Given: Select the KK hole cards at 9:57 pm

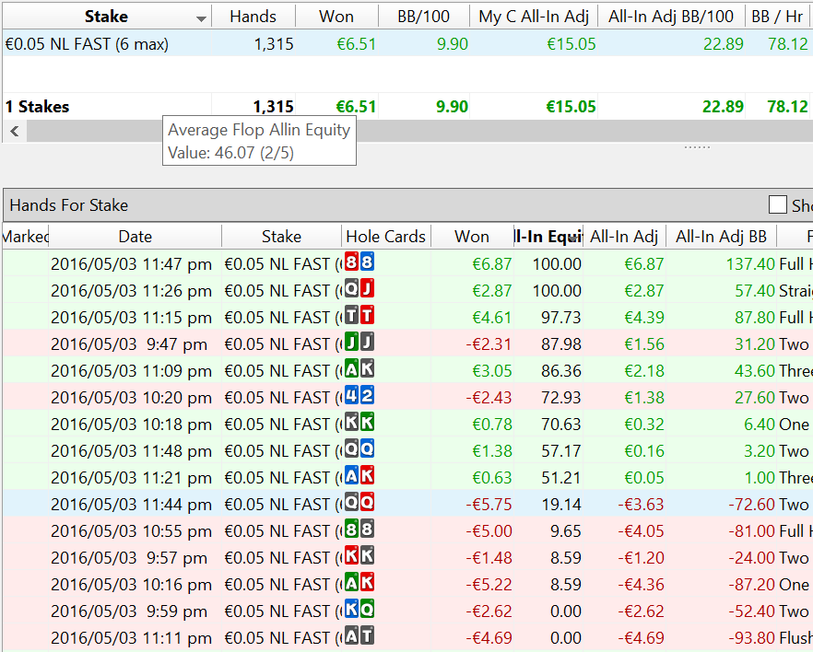Looking at the screenshot, I should coord(359,556).
